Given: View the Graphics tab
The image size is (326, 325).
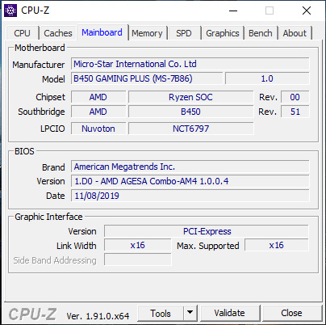Looking at the screenshot, I should (223, 33).
